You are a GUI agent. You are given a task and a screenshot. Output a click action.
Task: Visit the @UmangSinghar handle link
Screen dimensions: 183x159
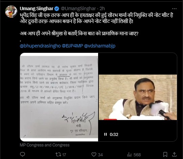pos(78,8)
